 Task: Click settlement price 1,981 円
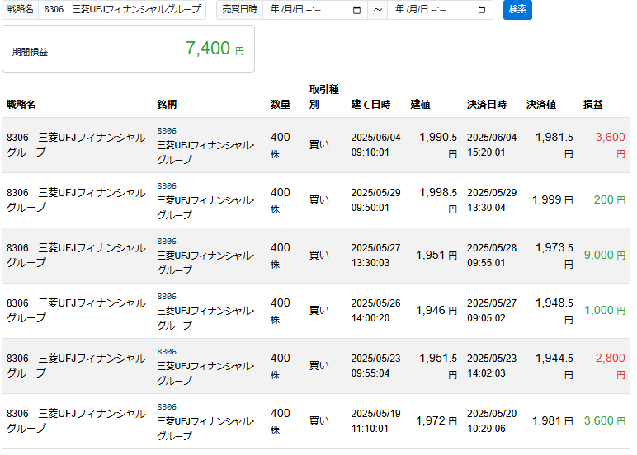(x=553, y=420)
